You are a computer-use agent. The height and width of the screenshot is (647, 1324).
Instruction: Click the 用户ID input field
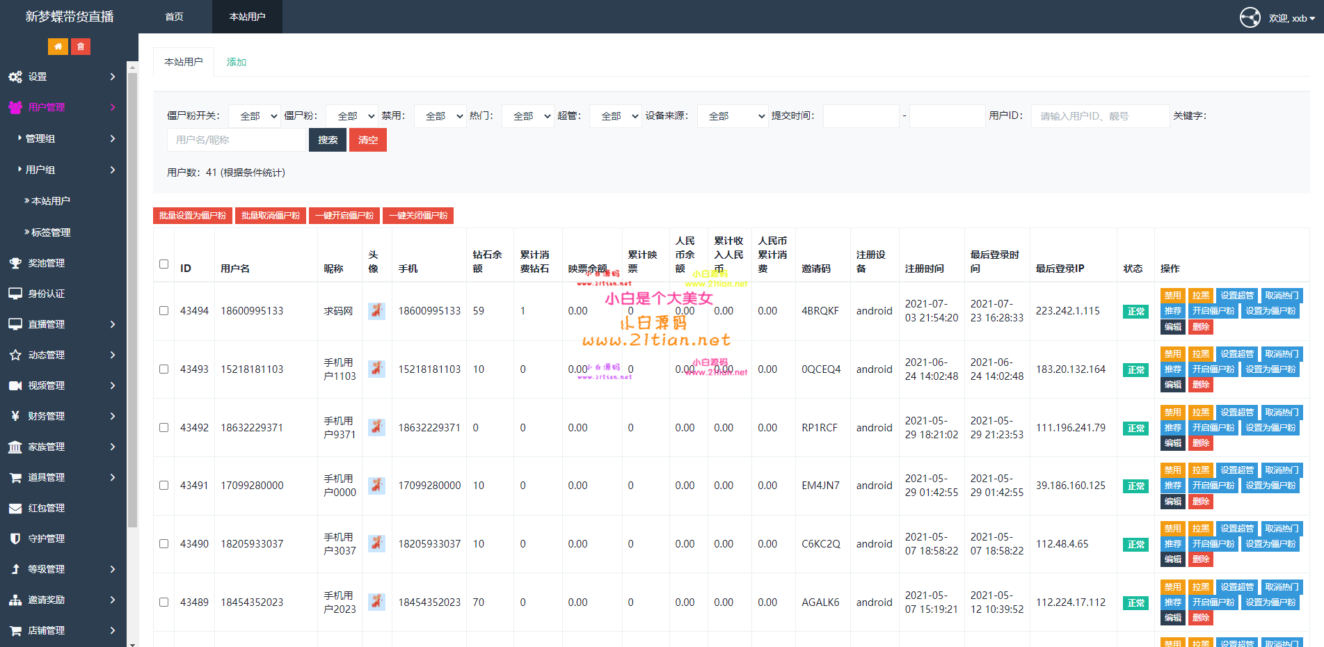1099,116
